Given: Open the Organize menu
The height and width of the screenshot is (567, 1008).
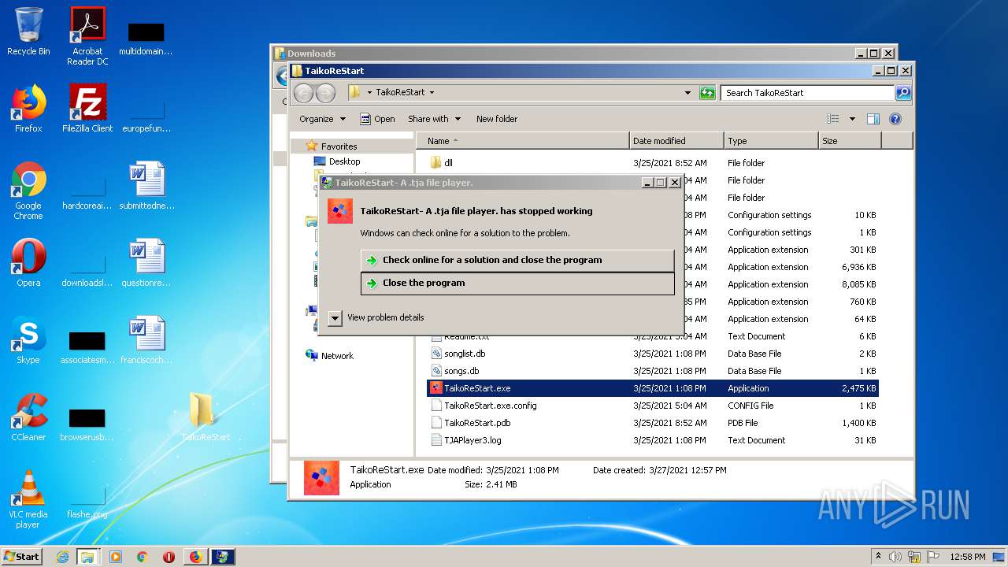Looking at the screenshot, I should coord(322,119).
